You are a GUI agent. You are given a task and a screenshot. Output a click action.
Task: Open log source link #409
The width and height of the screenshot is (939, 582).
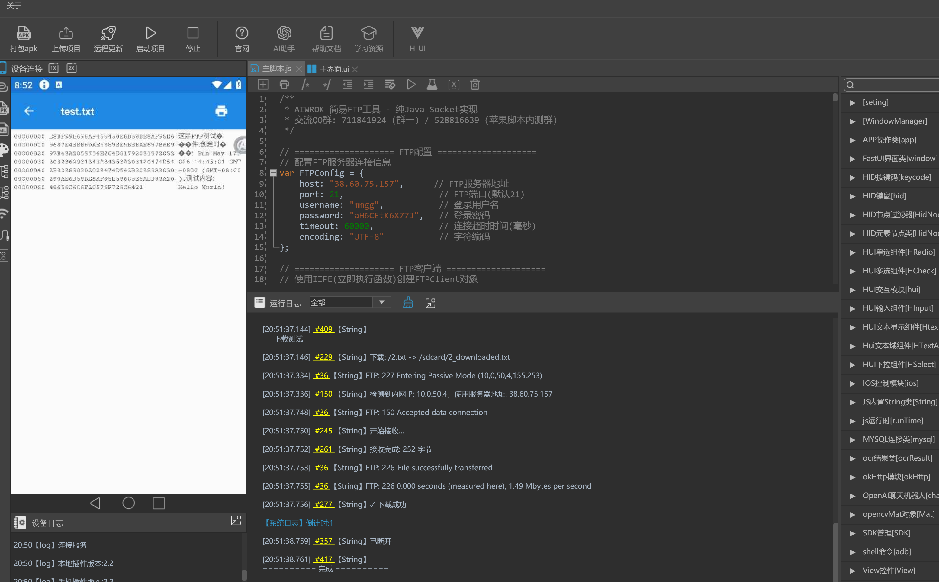[x=324, y=329]
